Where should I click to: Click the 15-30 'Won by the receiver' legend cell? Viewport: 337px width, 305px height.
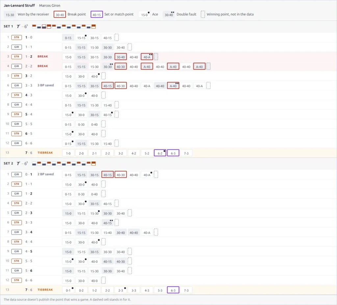tap(10, 14)
